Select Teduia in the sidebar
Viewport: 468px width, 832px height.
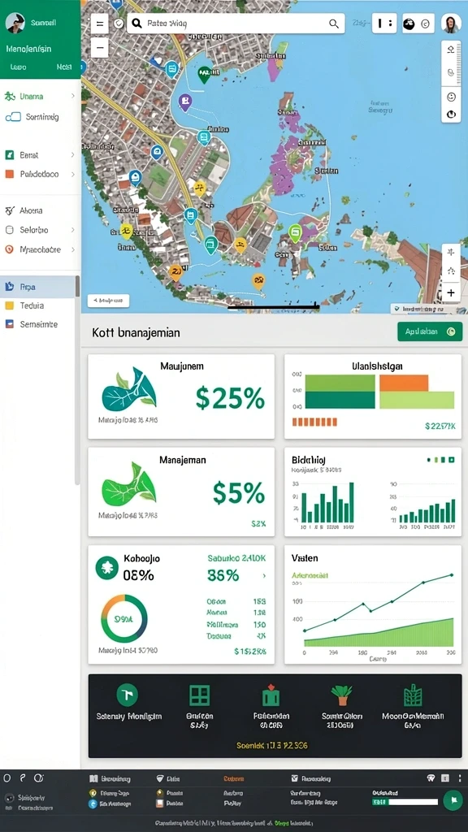point(40,305)
